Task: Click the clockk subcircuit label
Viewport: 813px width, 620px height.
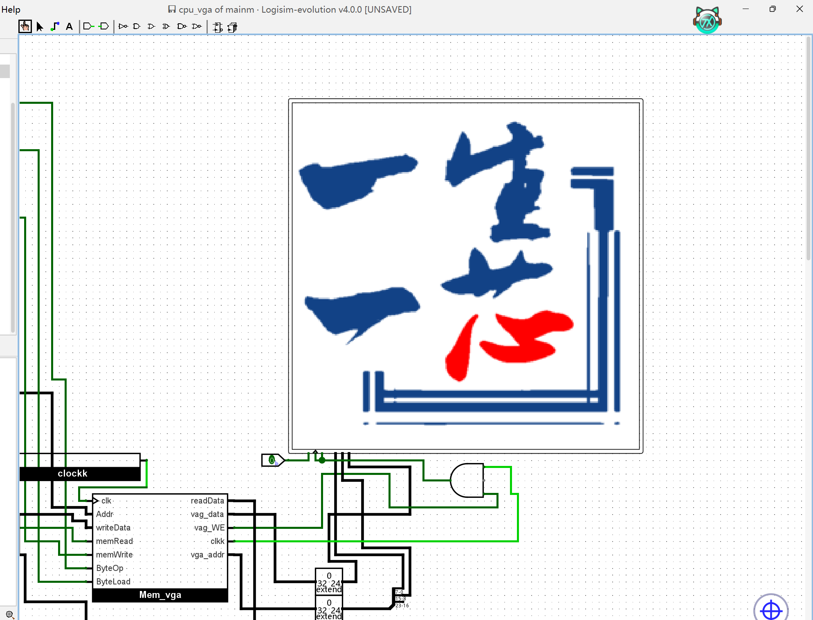Action: (x=72, y=473)
